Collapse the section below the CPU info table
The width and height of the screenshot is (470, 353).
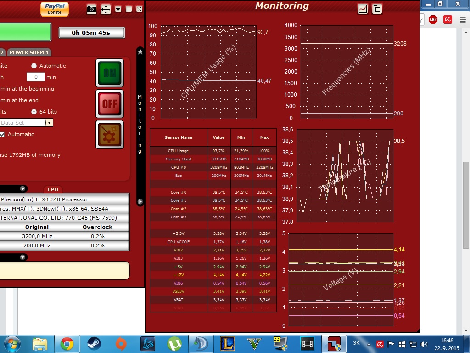coord(22,257)
